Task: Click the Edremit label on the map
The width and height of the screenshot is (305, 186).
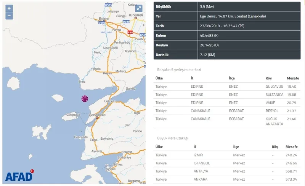Action: coord(127,152)
